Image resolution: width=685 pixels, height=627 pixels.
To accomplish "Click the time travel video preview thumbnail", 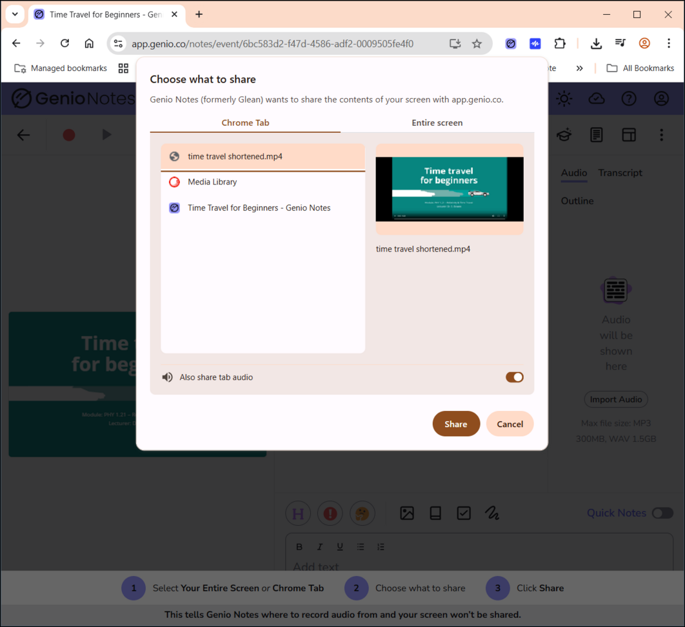I will 450,189.
